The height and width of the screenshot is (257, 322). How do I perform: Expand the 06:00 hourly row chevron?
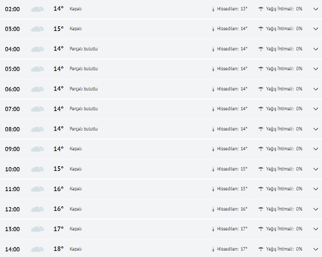tap(315, 89)
